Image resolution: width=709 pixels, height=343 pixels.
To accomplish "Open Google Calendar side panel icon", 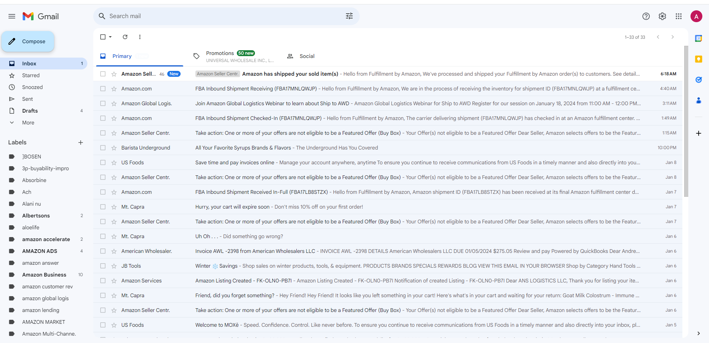I will click(x=699, y=38).
